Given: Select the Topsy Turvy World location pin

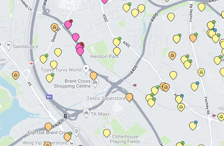Looking at the screenshot, I should [x=86, y=69].
